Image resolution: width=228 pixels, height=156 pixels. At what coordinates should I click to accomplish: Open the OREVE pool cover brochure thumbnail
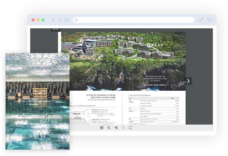point(37,101)
